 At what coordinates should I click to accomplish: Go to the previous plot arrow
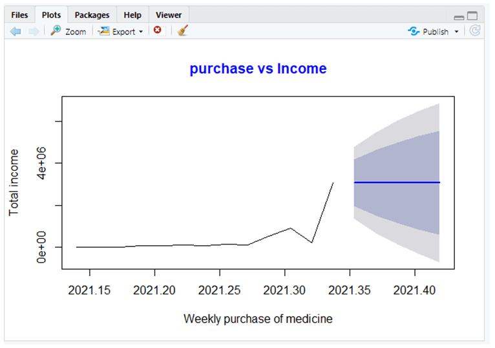pyautogui.click(x=16, y=31)
